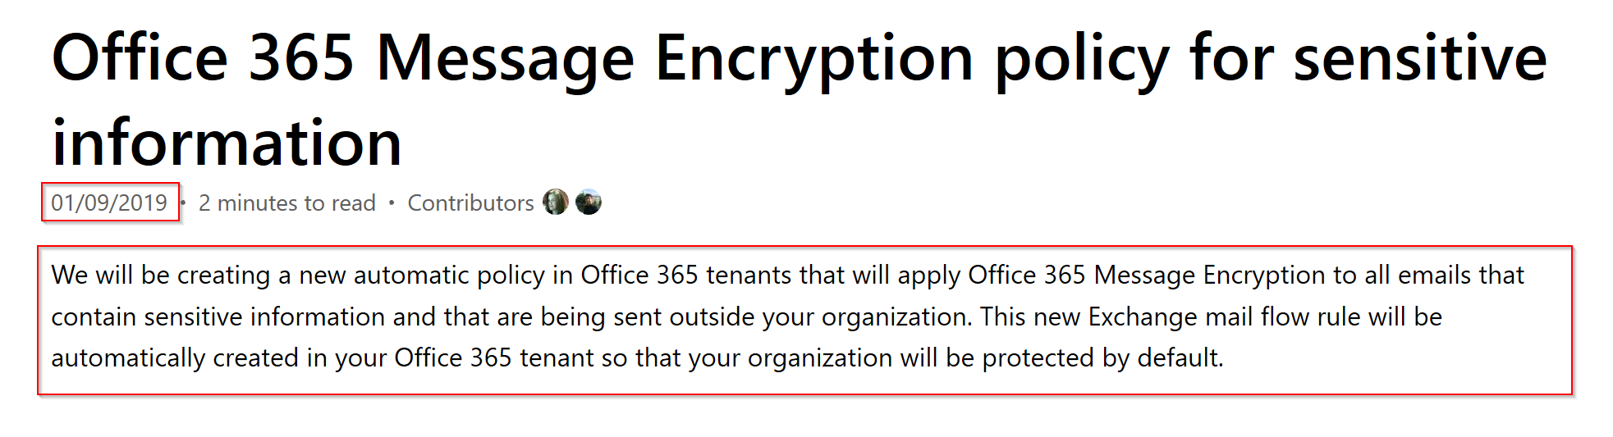Click "protected by default." at paragraph end
This screenshot has width=1613, height=437.
1102,358
